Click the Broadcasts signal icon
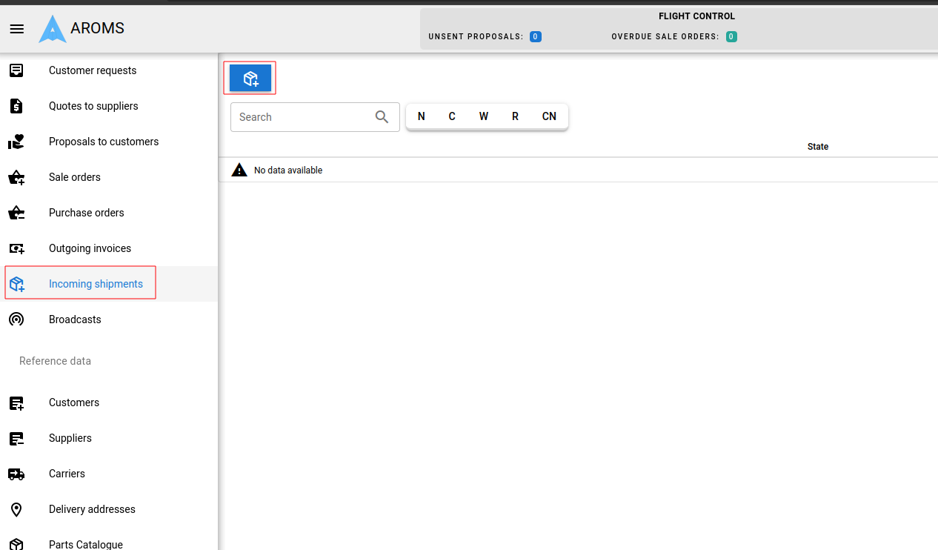The image size is (938, 550). 16,319
